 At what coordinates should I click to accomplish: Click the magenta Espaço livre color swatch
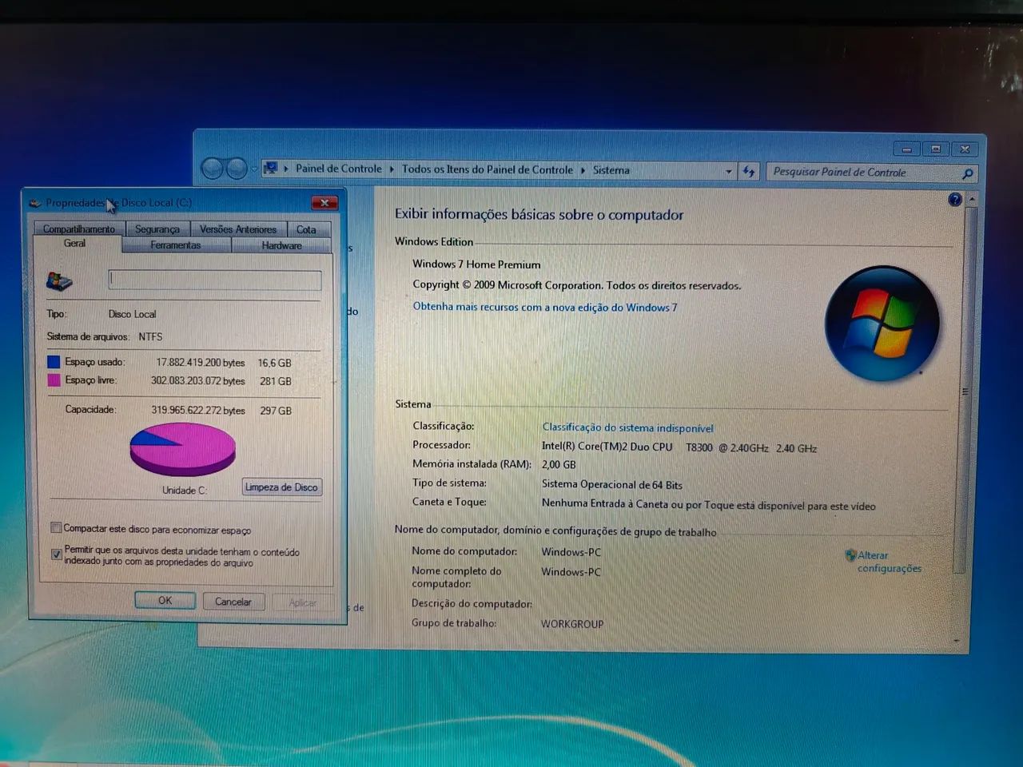pyautogui.click(x=54, y=380)
